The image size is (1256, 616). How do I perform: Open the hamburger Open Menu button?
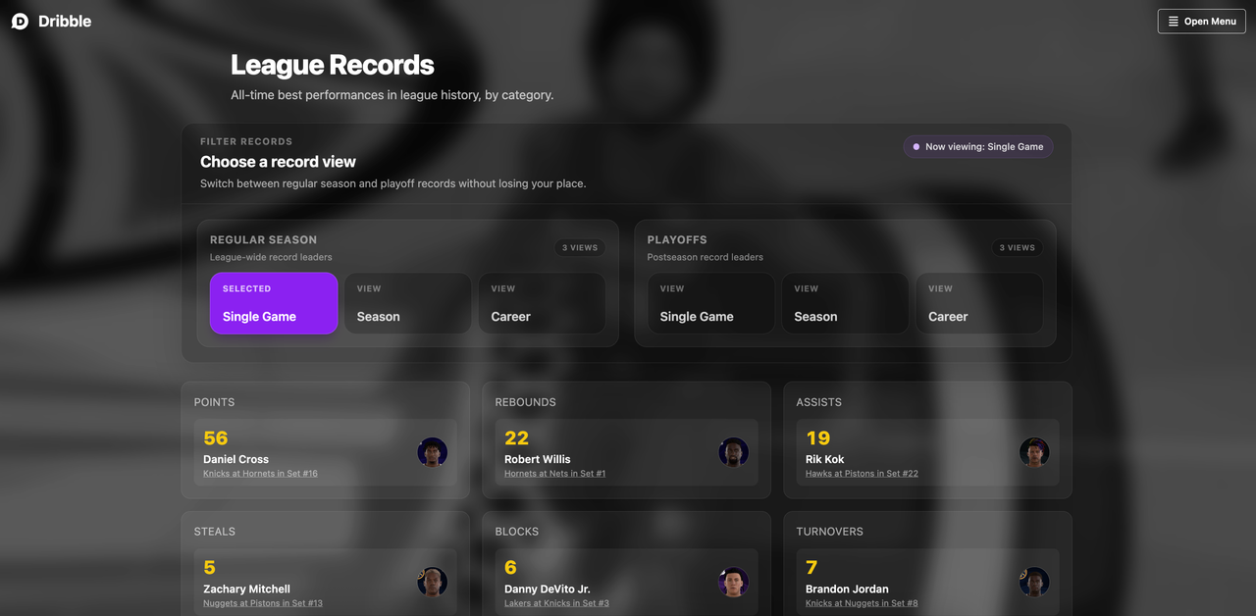pos(1201,22)
